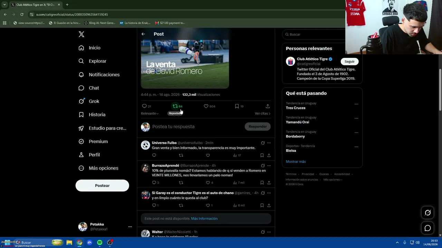Open the floating chat bubble button
442x248 pixels.
[427, 228]
